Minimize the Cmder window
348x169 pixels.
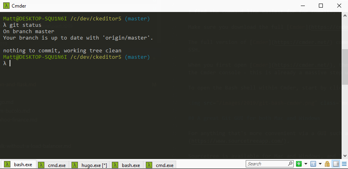tap(302, 6)
